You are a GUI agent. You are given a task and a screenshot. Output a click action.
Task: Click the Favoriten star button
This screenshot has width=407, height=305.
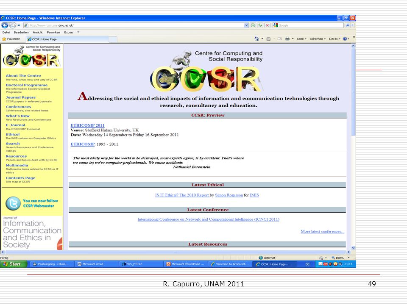click(11, 39)
